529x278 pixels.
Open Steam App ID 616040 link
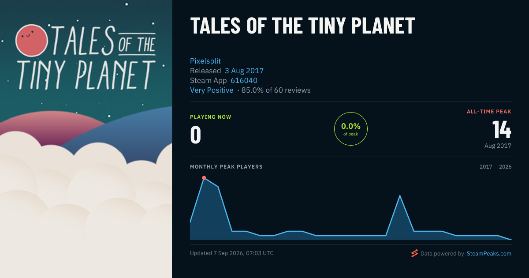244,80
